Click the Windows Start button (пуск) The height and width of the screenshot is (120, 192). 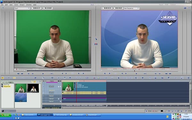6,115
